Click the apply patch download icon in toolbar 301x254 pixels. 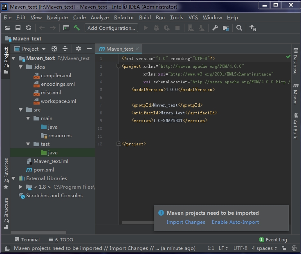(x=202, y=28)
